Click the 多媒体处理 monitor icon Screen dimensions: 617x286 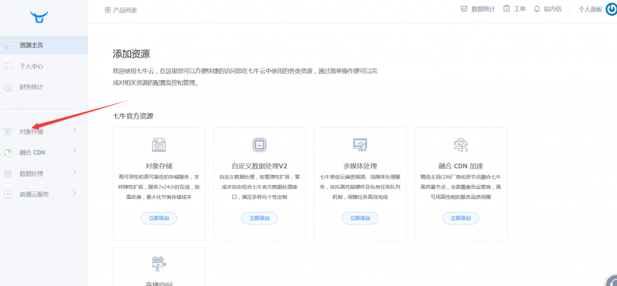(360, 145)
